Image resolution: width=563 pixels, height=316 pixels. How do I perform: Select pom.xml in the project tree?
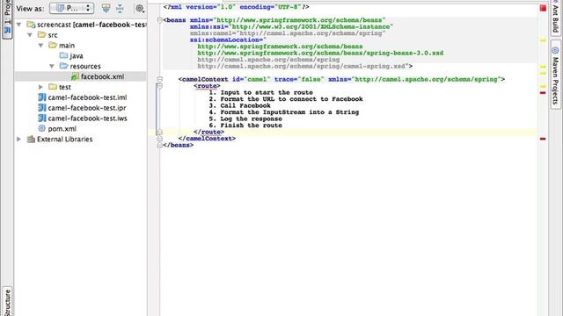pos(62,128)
